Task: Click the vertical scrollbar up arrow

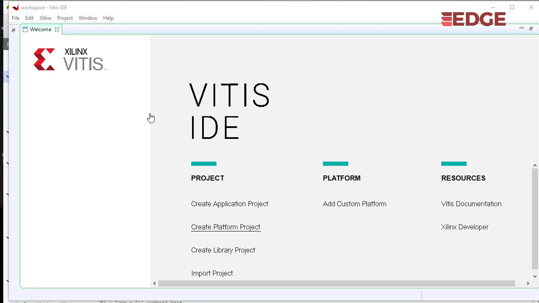Action: click(535, 165)
